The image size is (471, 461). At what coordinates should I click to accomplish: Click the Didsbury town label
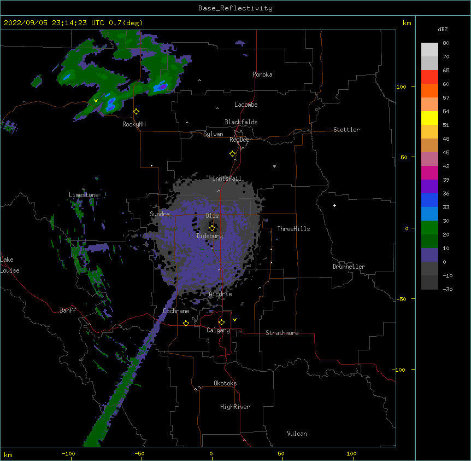[x=209, y=236]
